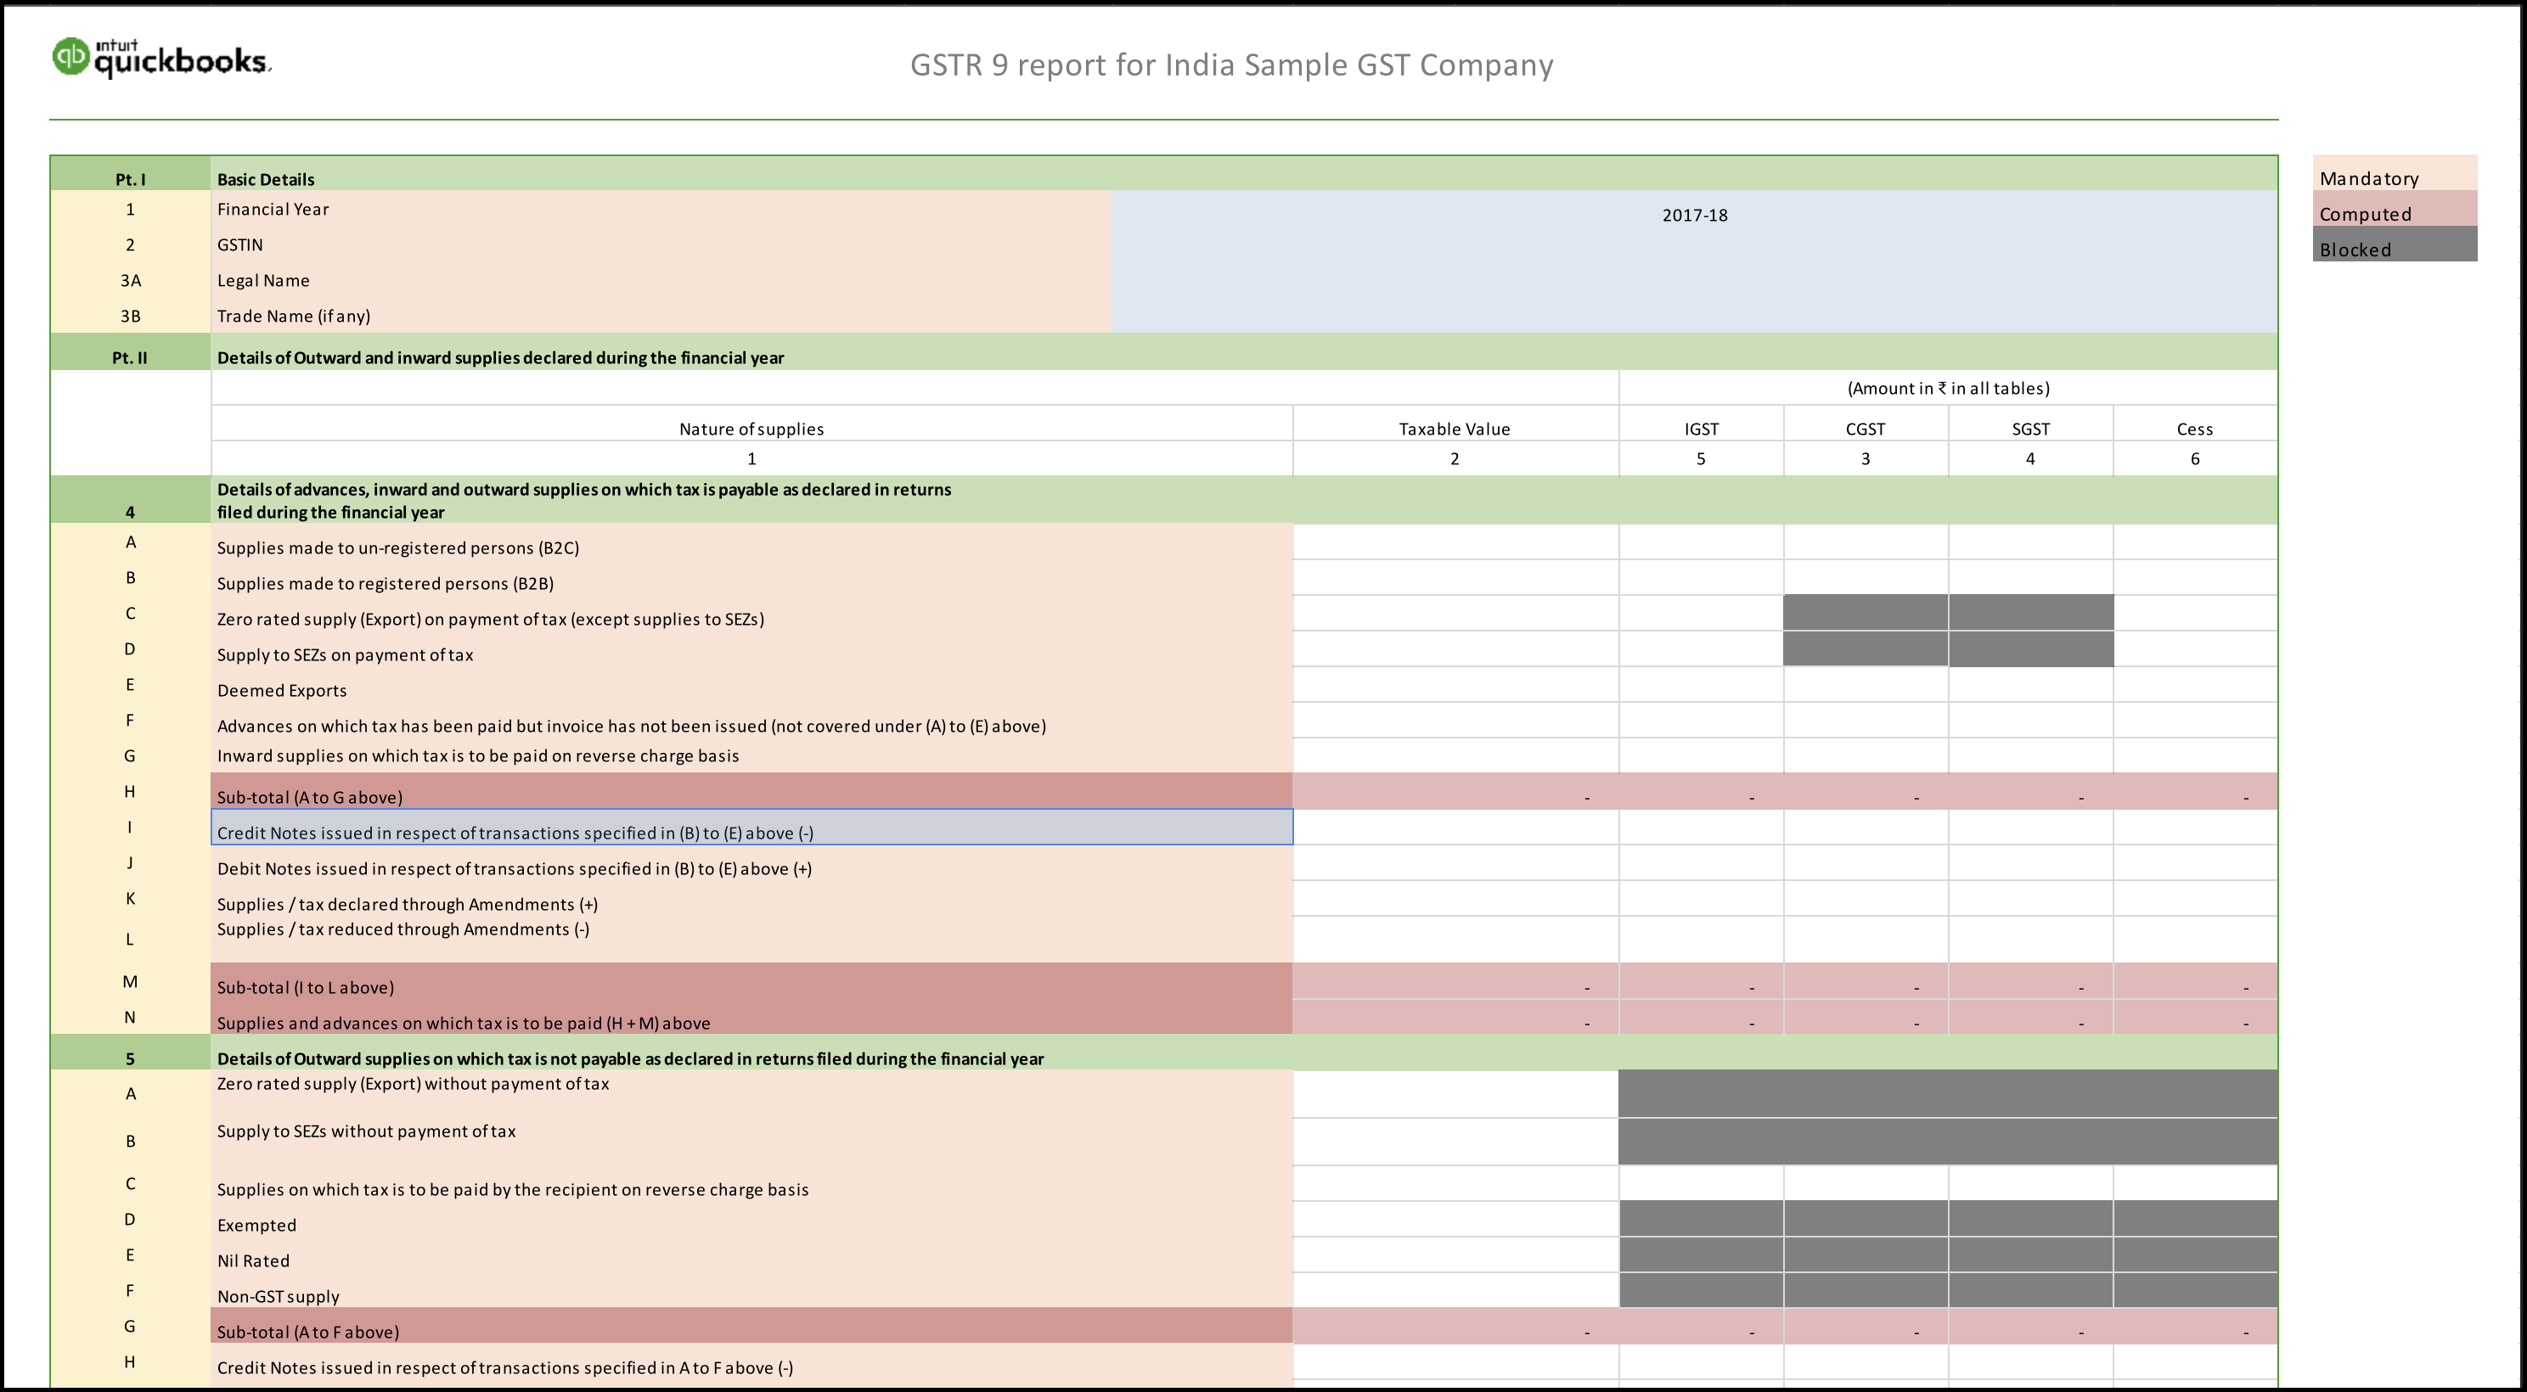The height and width of the screenshot is (1392, 2527).
Task: Click CGST input for Deemed Exports row
Action: pos(1866,684)
